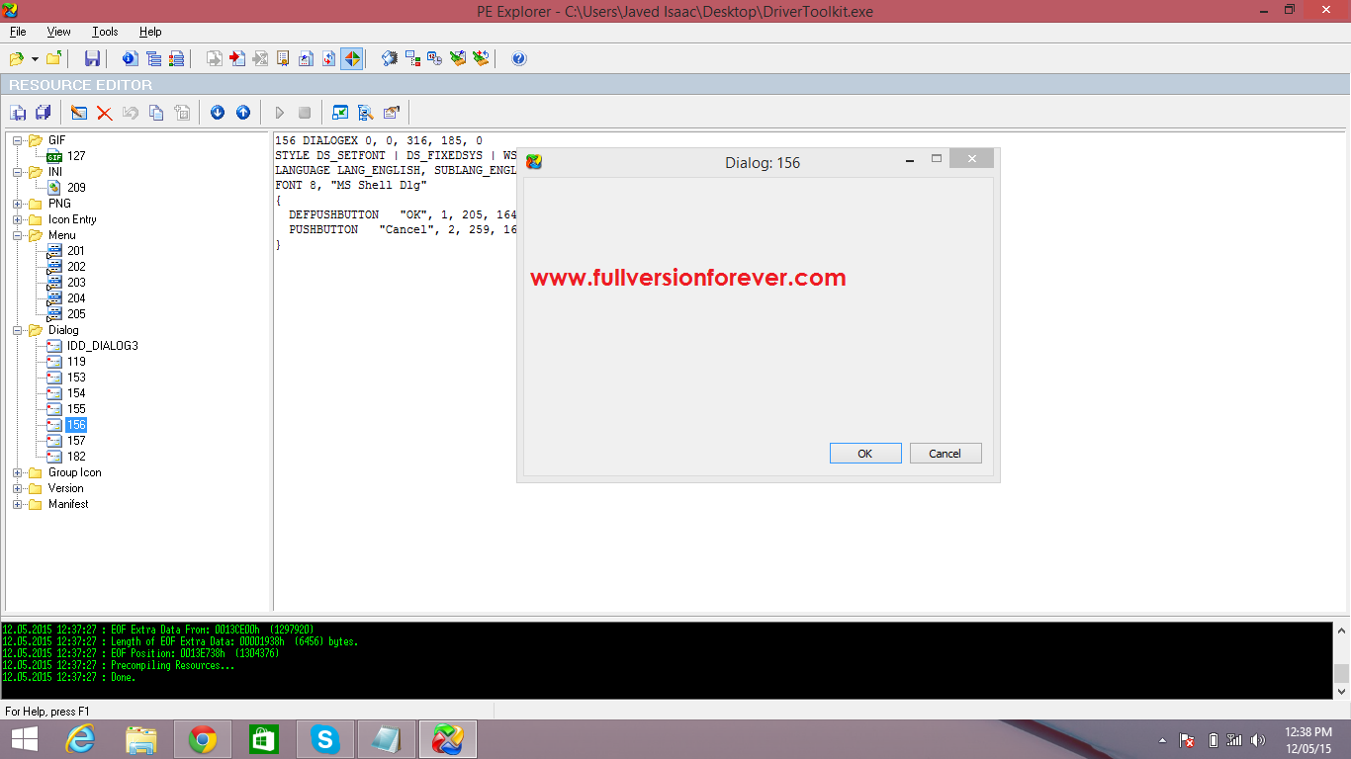The image size is (1351, 759).
Task: Open a file with the folder icon
Action: click(17, 58)
